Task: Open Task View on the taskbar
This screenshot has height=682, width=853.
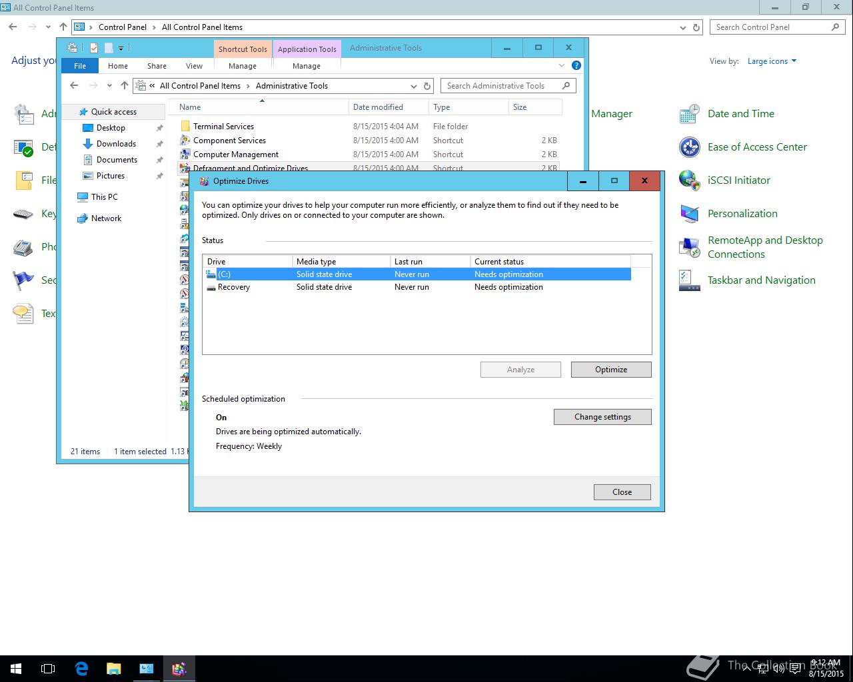Action: [x=48, y=669]
